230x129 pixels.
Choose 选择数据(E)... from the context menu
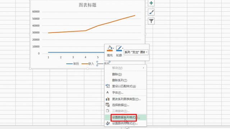(x=125, y=105)
